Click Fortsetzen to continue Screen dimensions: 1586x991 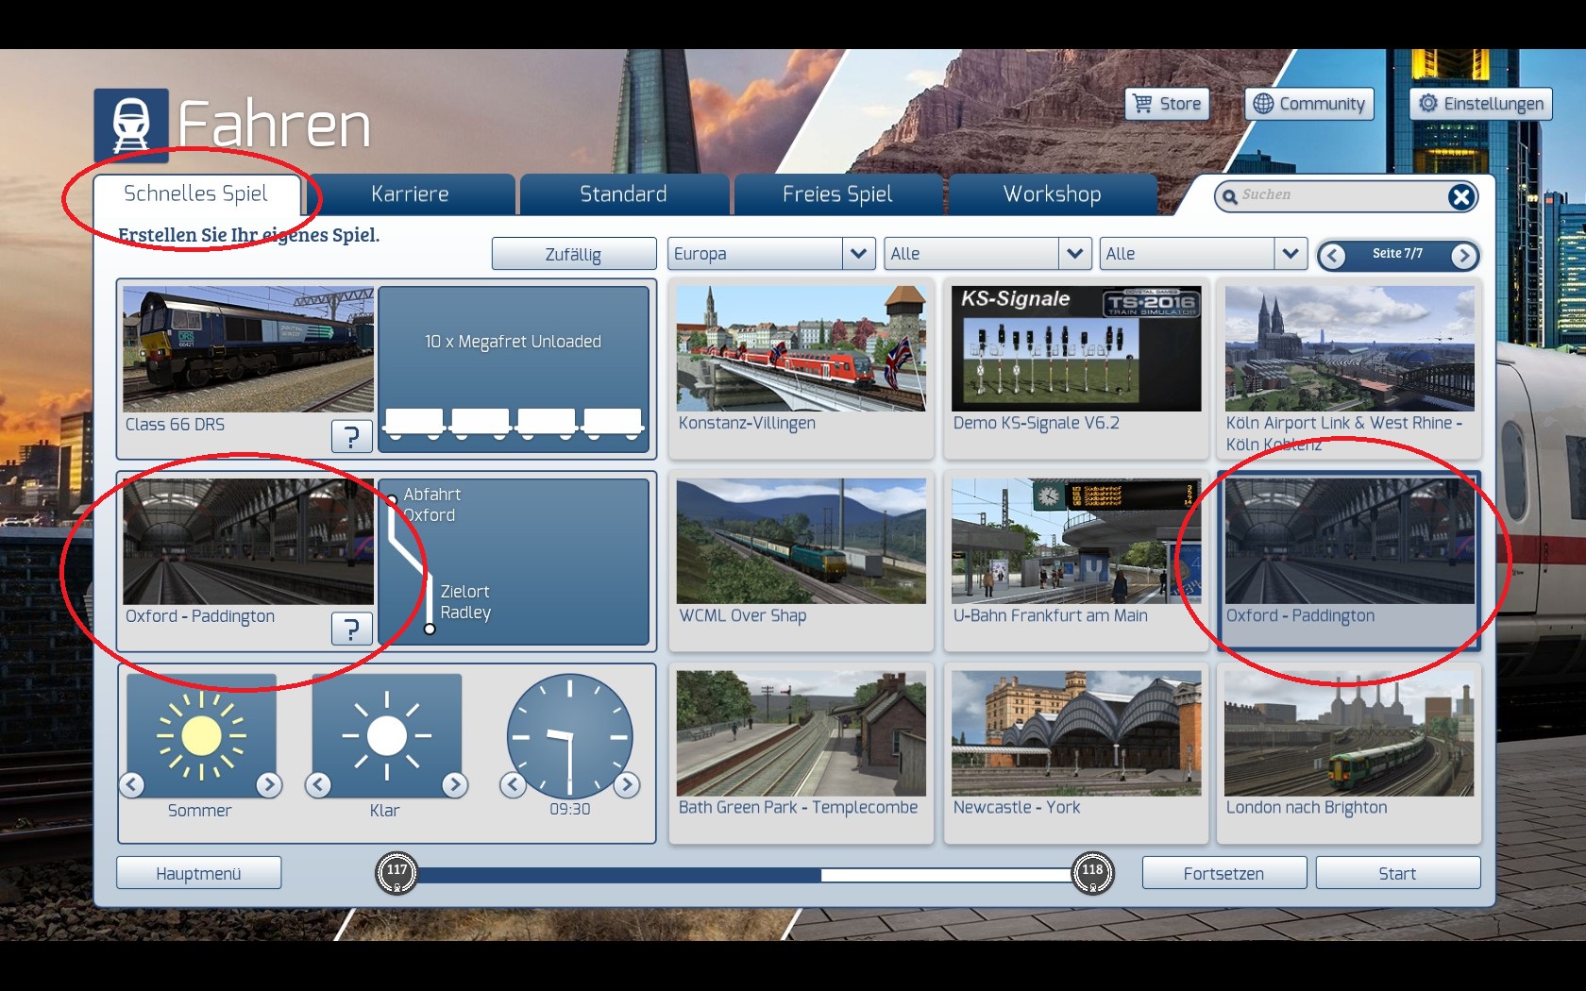coord(1223,873)
